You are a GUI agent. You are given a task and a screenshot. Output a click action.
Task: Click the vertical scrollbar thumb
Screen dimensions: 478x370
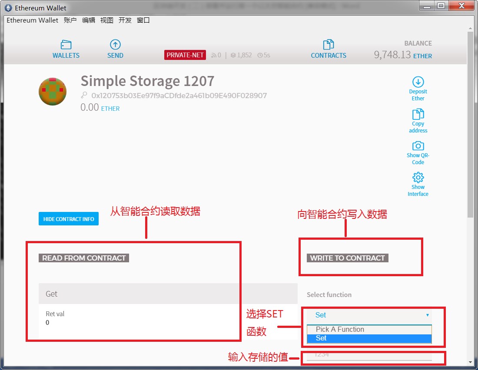[470, 124]
